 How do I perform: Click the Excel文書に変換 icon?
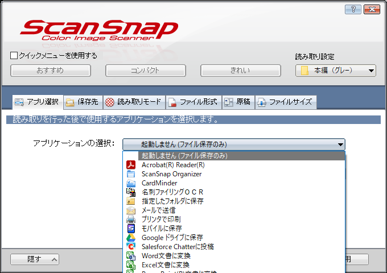[131, 265]
